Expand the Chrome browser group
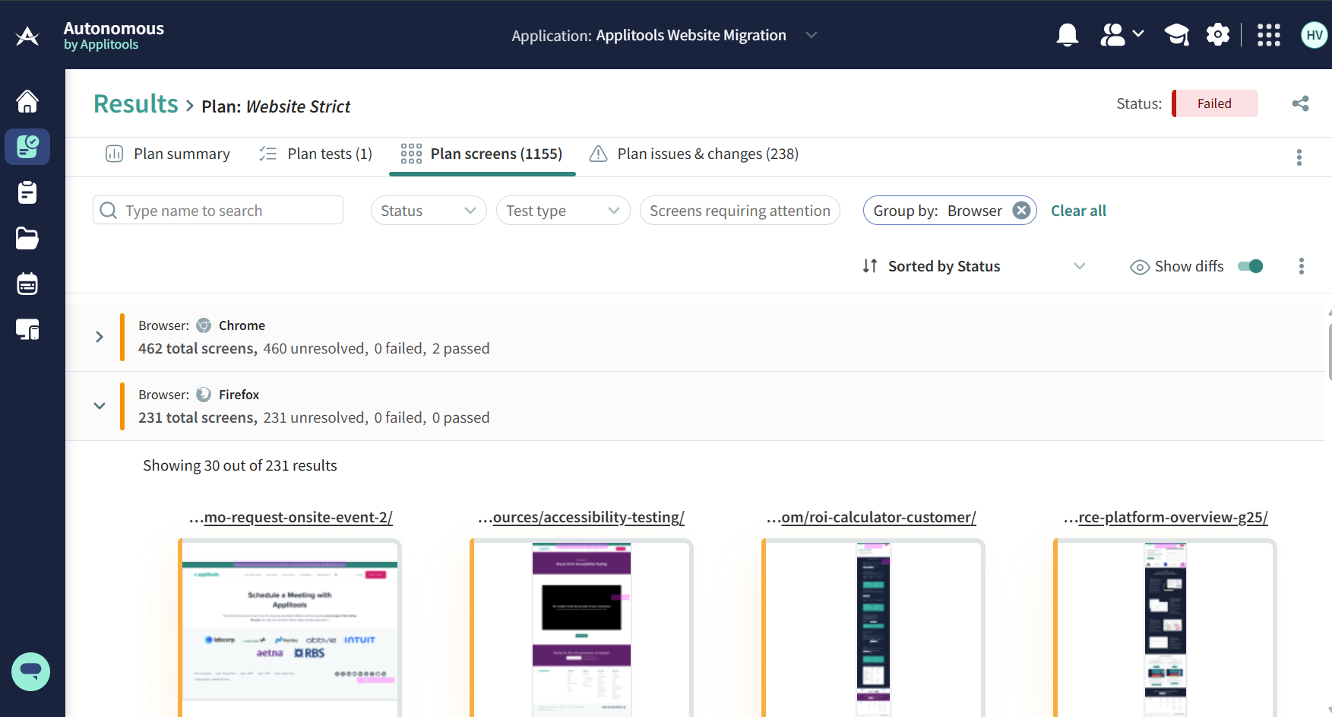1332x717 pixels. [100, 337]
